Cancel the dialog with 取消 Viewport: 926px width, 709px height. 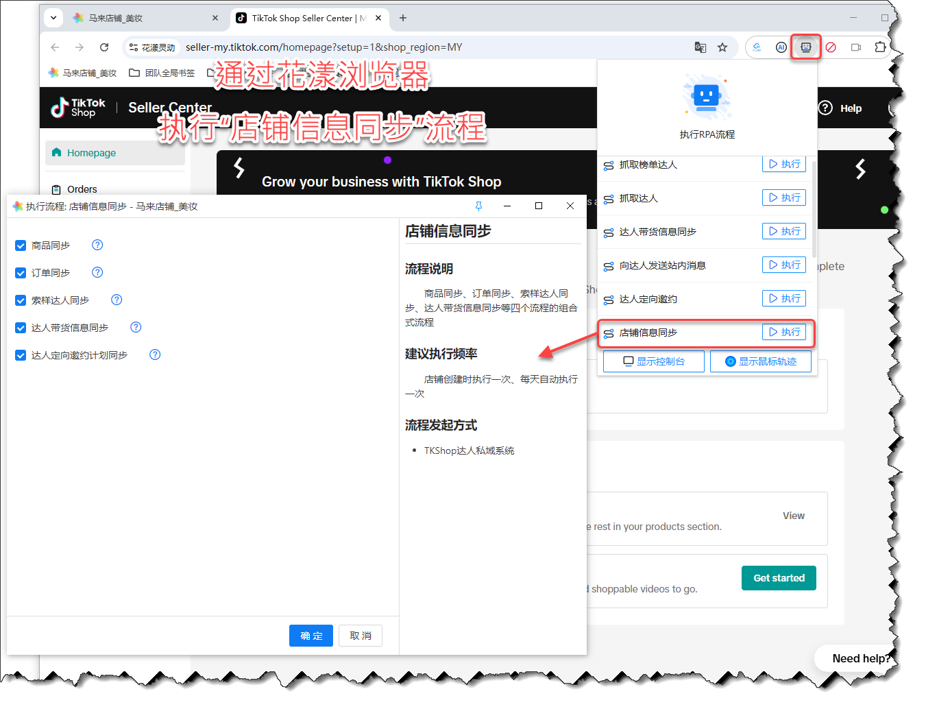point(361,636)
